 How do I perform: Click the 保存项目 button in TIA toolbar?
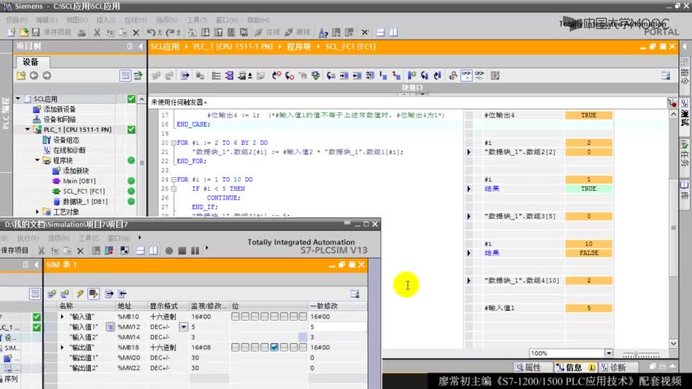52,32
